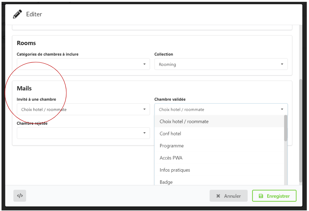Image resolution: width=309 pixels, height=211 pixels.
Task: Click the arrow in the Collection field
Action: [x=282, y=64]
